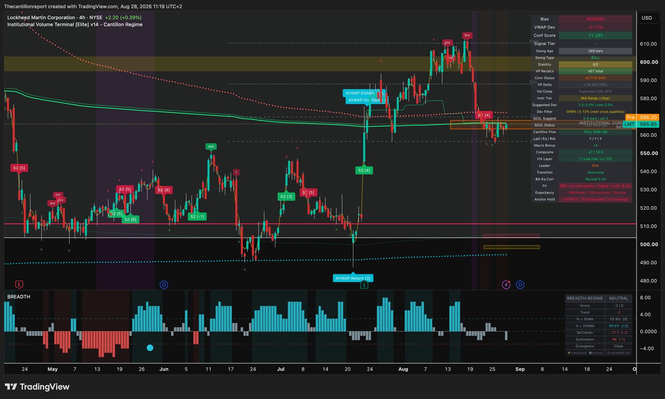Select the topmost DIV label in August
The height and width of the screenshot is (399, 665).
pyautogui.click(x=467, y=35)
